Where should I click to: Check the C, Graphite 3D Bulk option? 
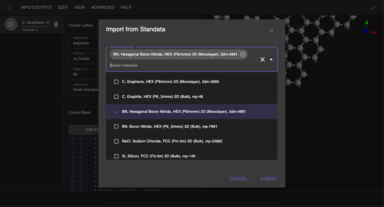pos(116,97)
